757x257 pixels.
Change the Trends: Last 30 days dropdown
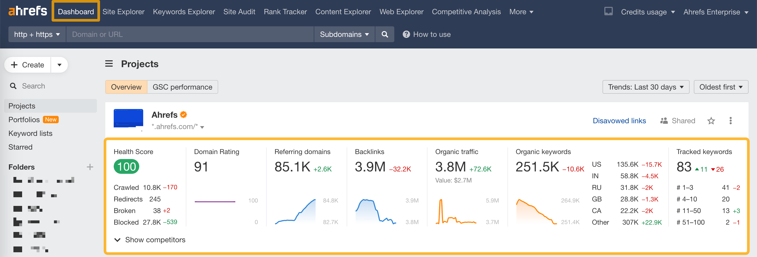click(x=645, y=87)
